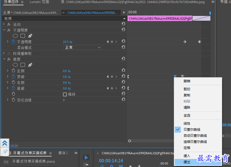Screen dimensions: 231x167
Task: Reset the 顶部 crop parameter
Action: tap(123, 76)
